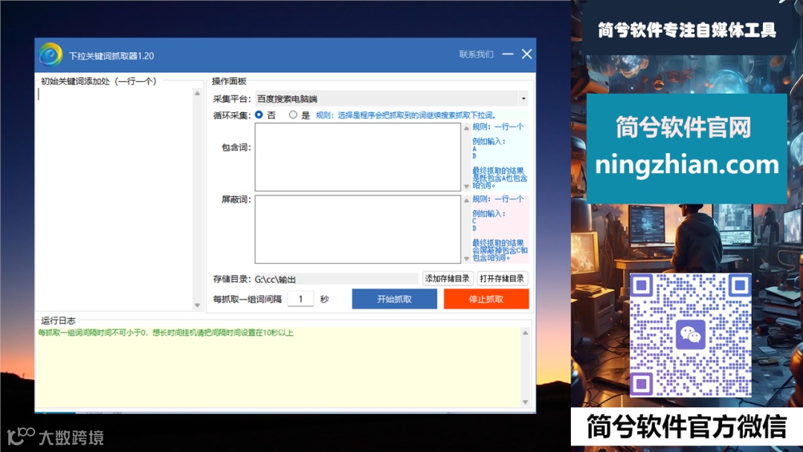Click 包含词 box scrollbar up arrow

(x=466, y=128)
